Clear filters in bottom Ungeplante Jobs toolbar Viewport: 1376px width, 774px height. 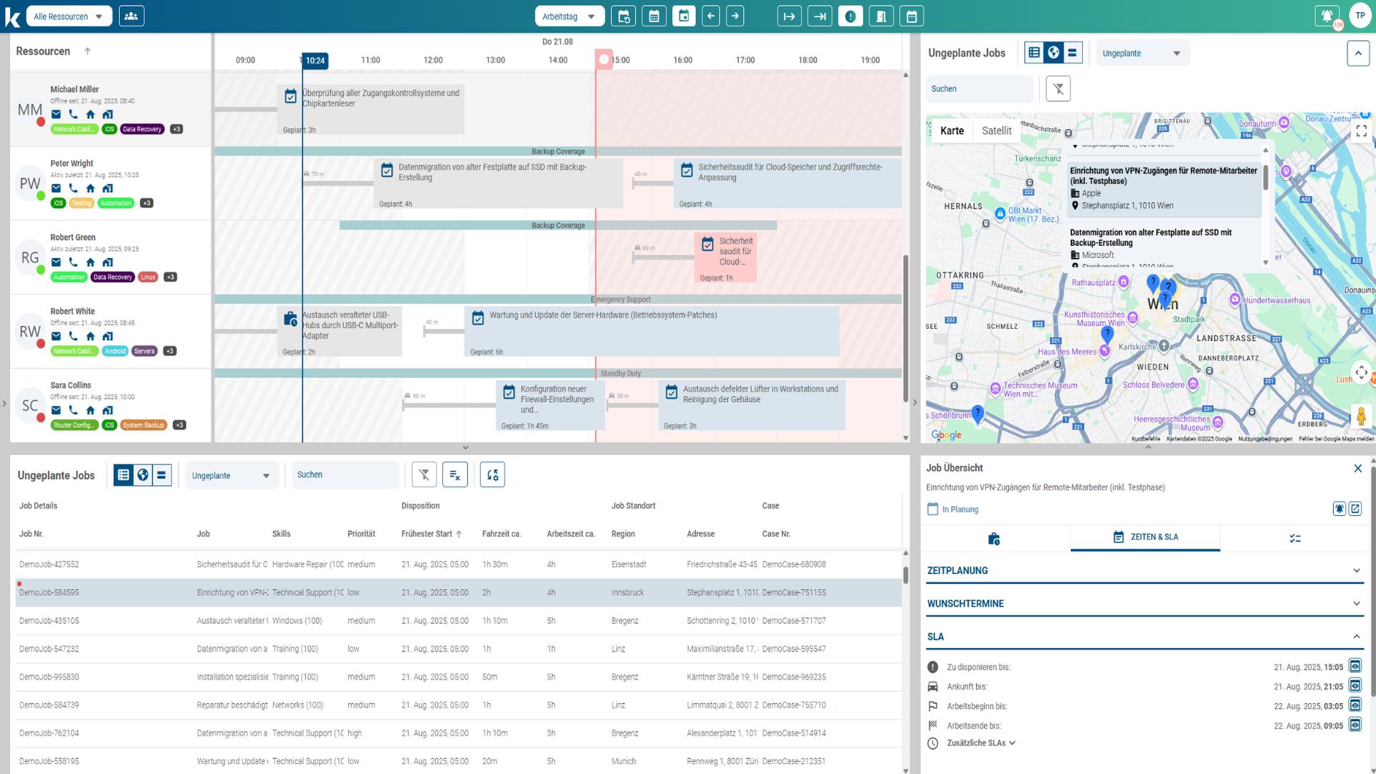click(424, 474)
